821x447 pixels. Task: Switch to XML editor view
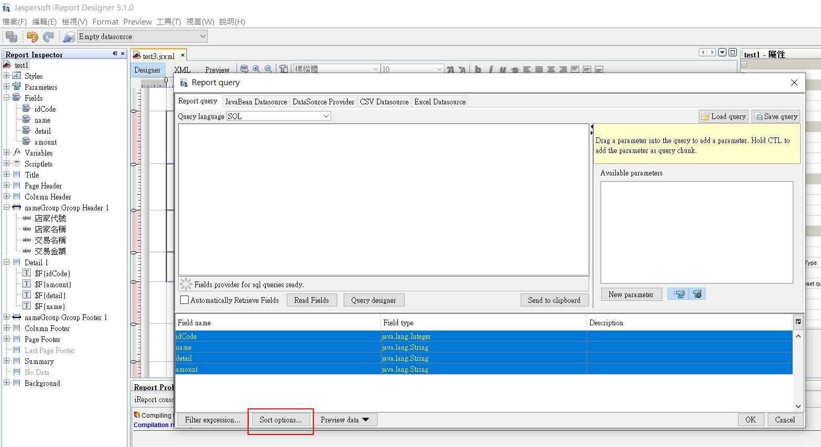tap(182, 69)
